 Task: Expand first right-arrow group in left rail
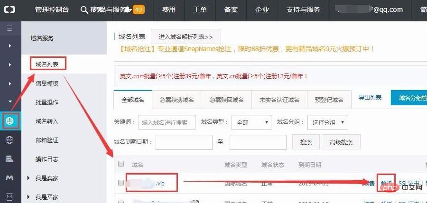point(10,46)
